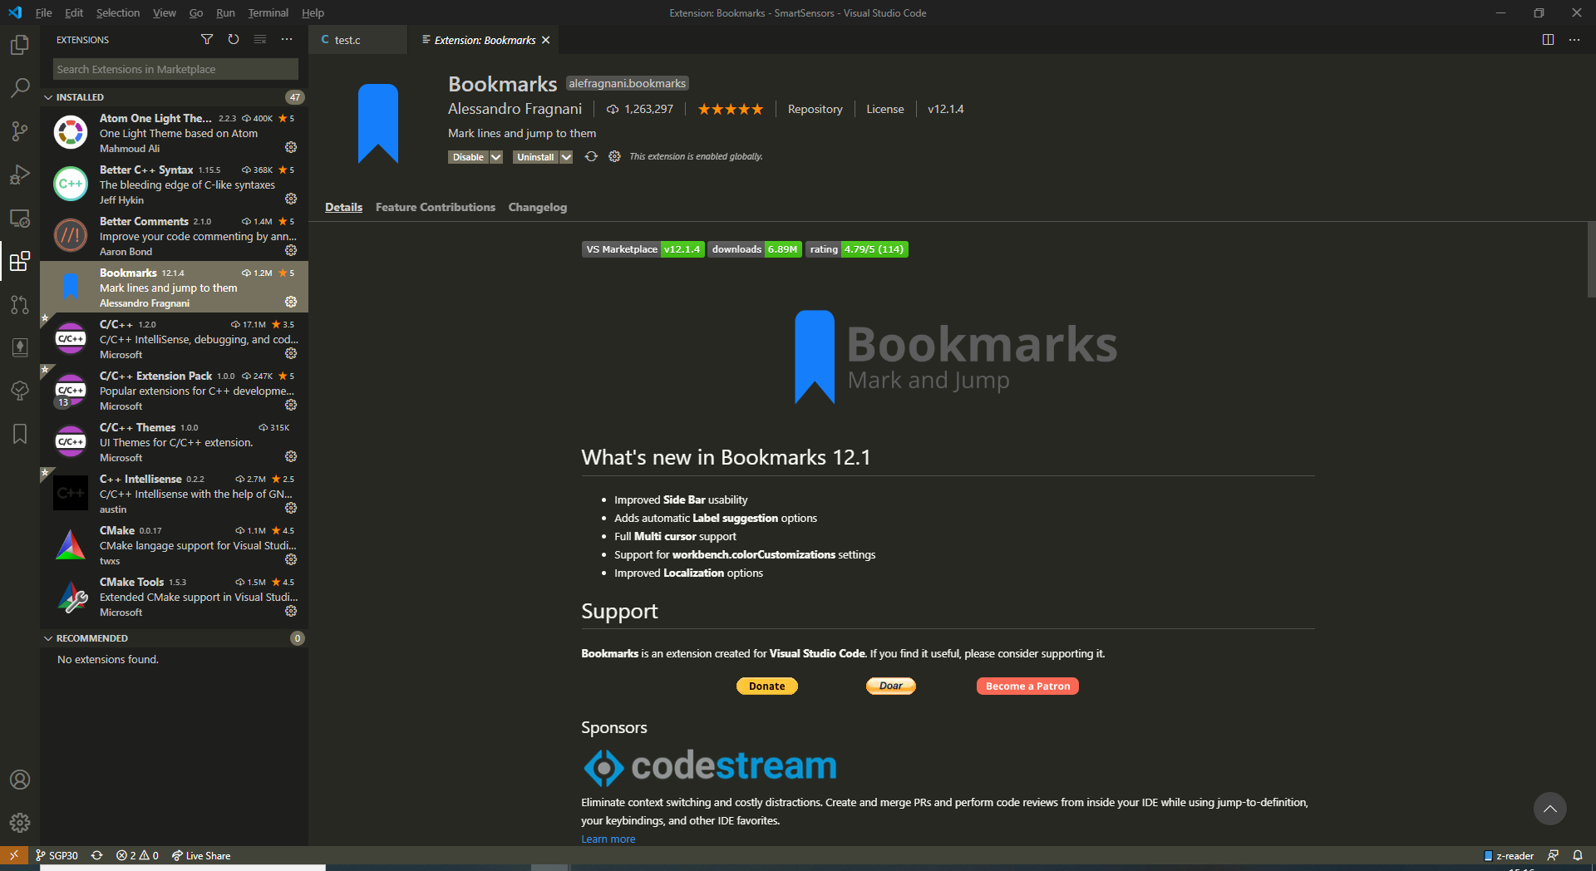Open Run and Debug view
This screenshot has width=1596, height=871.
click(x=20, y=175)
